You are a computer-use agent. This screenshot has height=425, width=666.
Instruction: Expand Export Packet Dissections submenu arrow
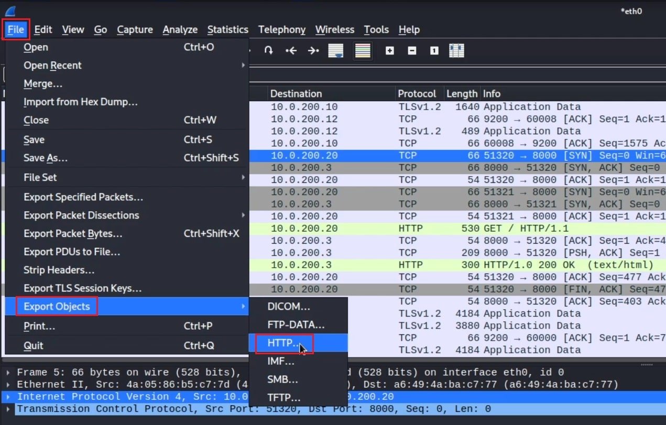(x=243, y=215)
